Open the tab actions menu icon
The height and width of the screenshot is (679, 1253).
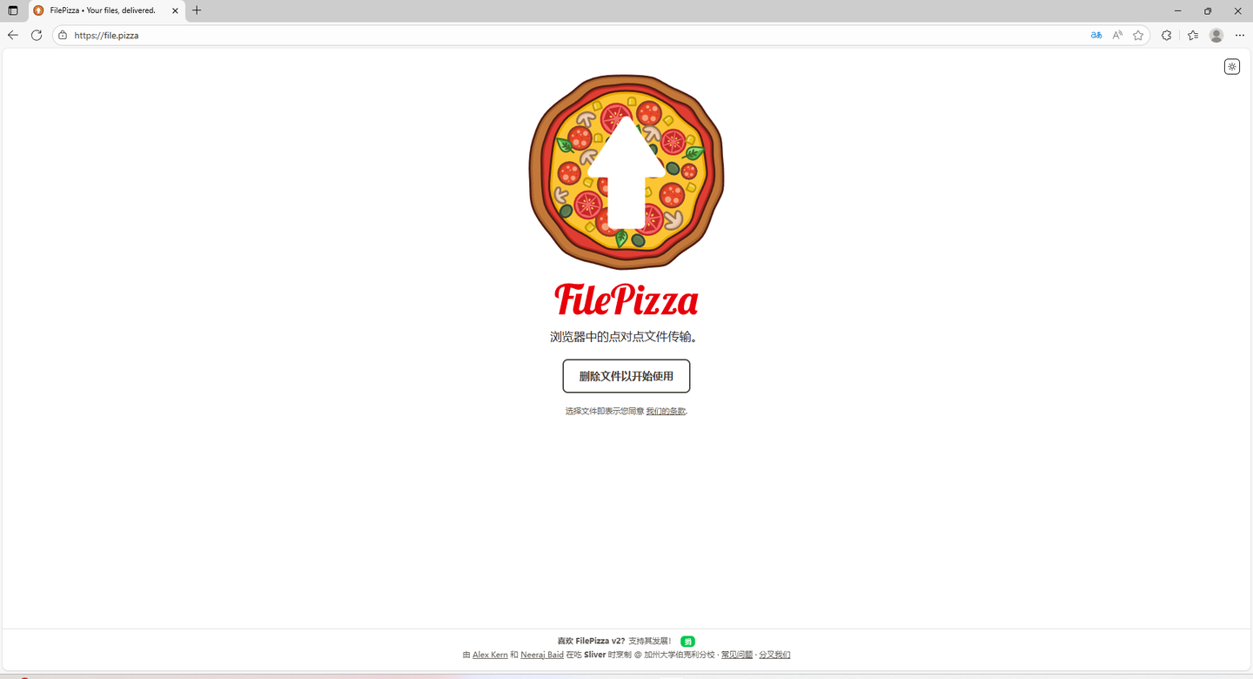point(13,10)
